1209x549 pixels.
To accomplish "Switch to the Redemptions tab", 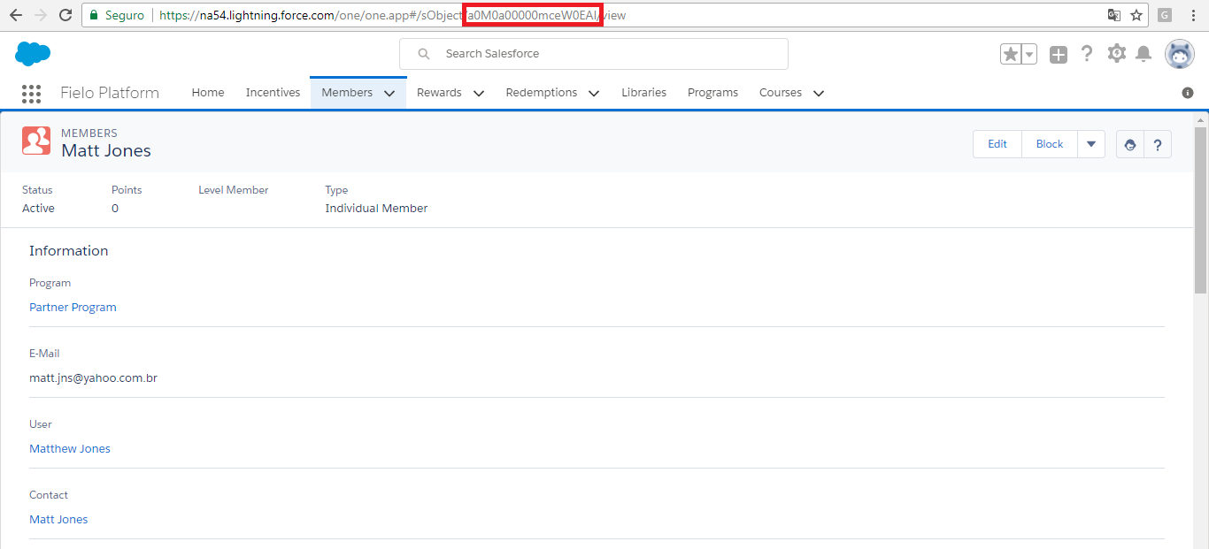I will (541, 93).
